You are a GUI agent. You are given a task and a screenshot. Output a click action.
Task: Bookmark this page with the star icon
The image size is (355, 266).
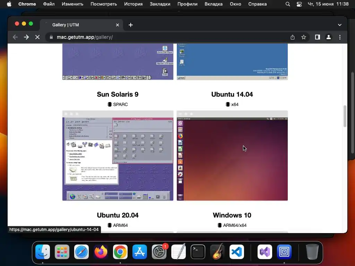[304, 37]
